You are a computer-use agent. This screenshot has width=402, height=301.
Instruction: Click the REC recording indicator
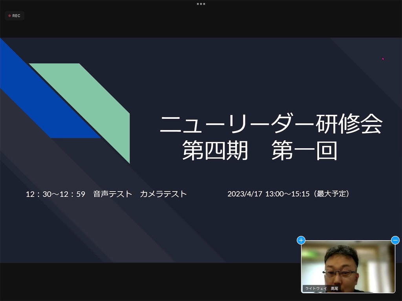click(16, 15)
